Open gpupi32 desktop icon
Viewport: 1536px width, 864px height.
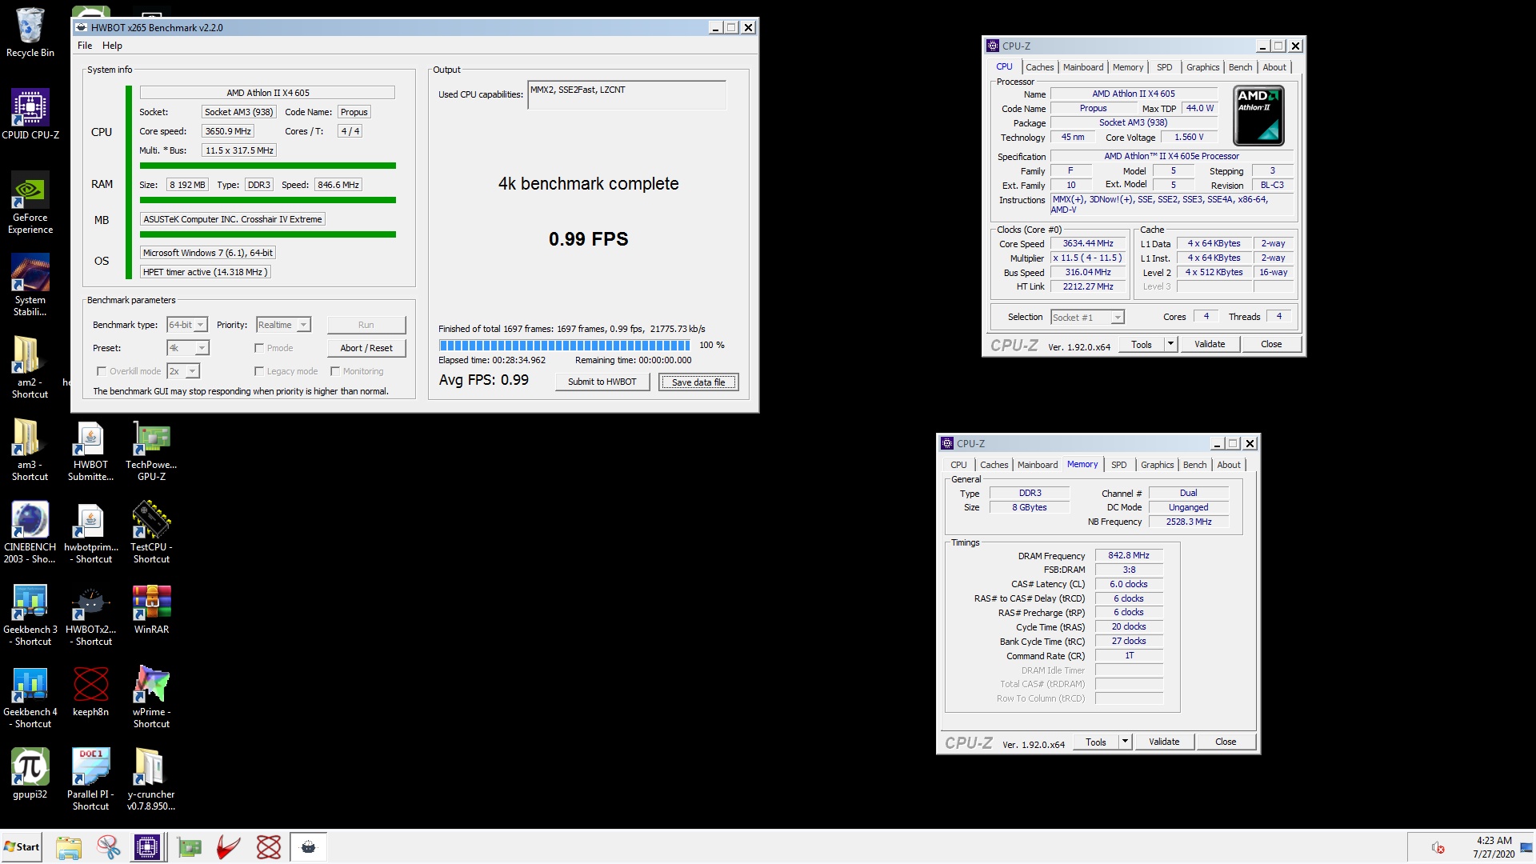coord(30,774)
